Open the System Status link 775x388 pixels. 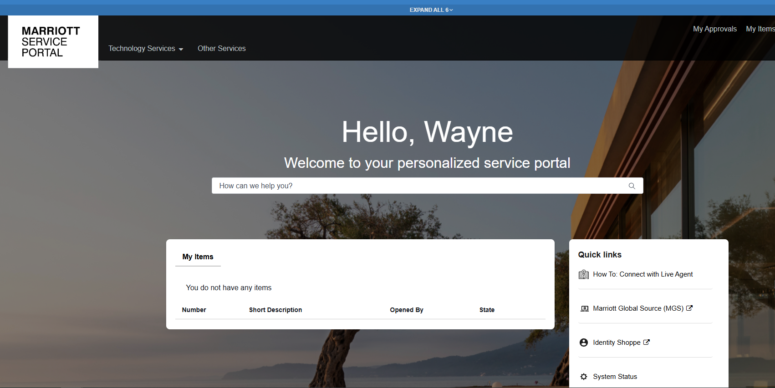615,377
